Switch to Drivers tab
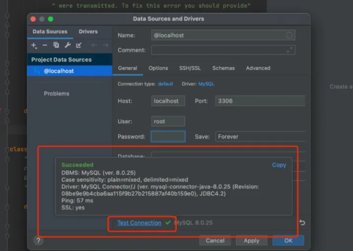Image resolution: width=353 pixels, height=251 pixels. tap(88, 31)
